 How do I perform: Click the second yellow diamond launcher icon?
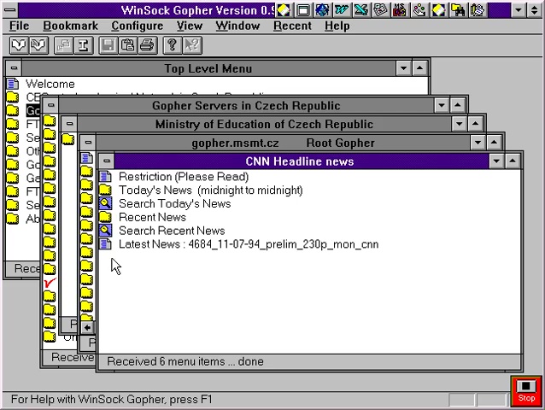pos(438,10)
